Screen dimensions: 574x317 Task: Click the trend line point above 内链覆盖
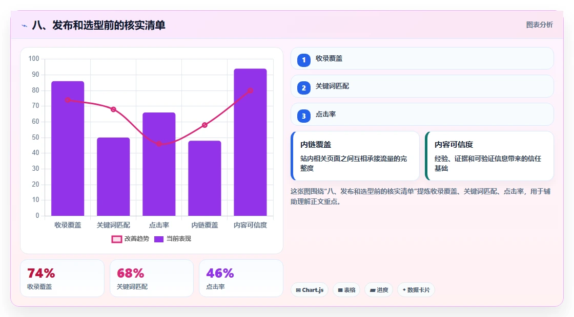[x=204, y=125]
